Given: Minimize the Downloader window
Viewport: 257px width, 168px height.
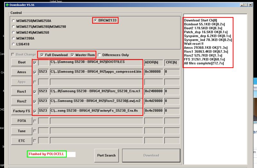Looking at the screenshot, I should (x=242, y=5).
